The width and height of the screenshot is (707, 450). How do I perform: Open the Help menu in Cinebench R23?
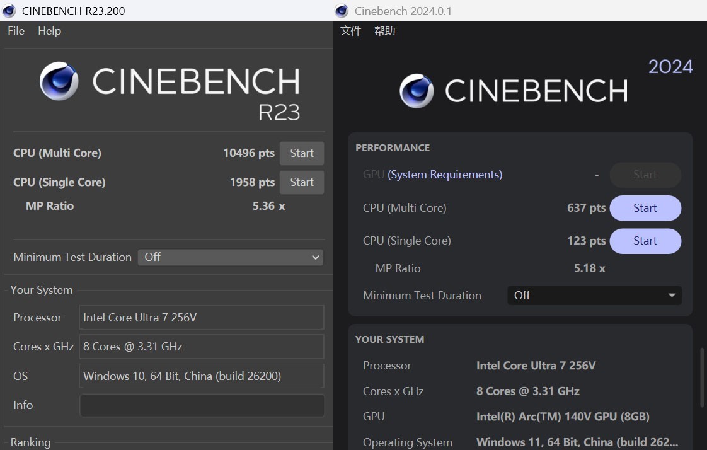click(x=49, y=31)
